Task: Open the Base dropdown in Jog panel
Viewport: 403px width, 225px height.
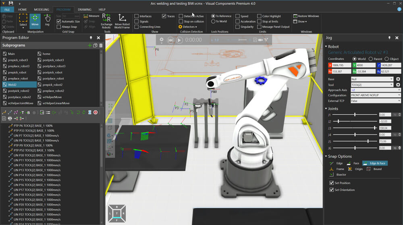Action: click(372, 79)
